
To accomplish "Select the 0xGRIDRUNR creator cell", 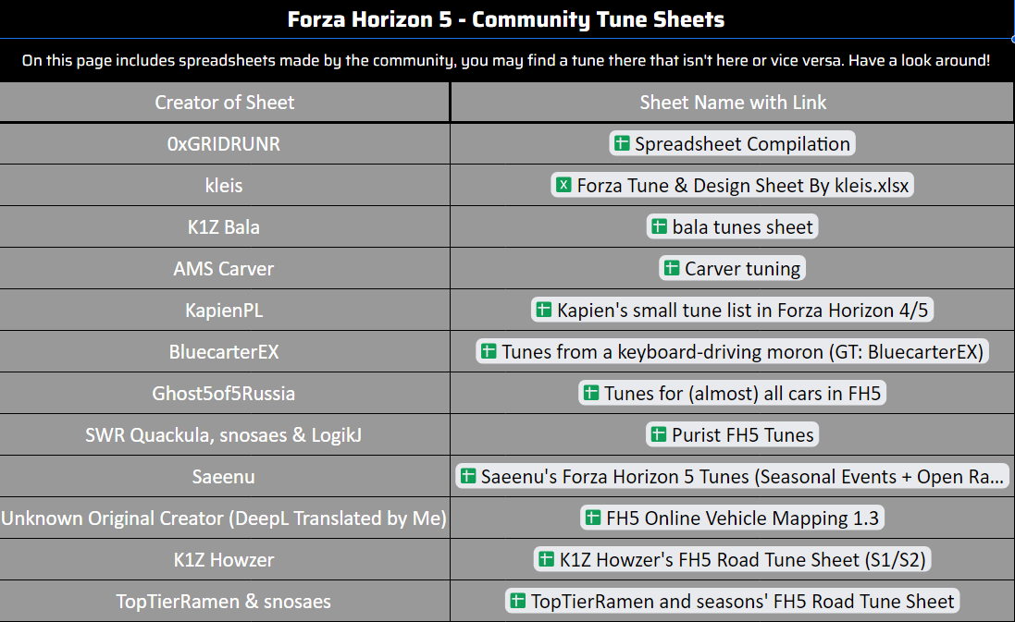I will point(224,143).
